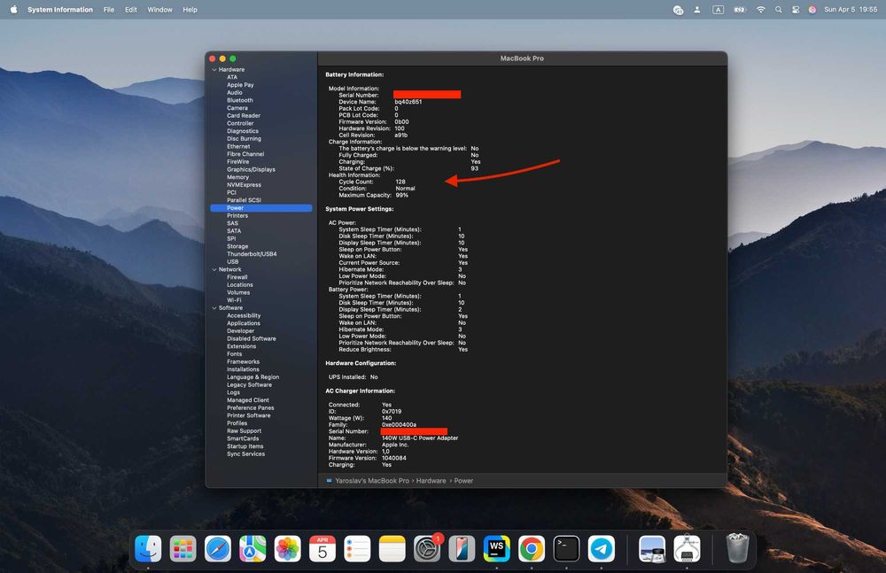
Task: Click the System Information Dock icon
Action: 688,549
